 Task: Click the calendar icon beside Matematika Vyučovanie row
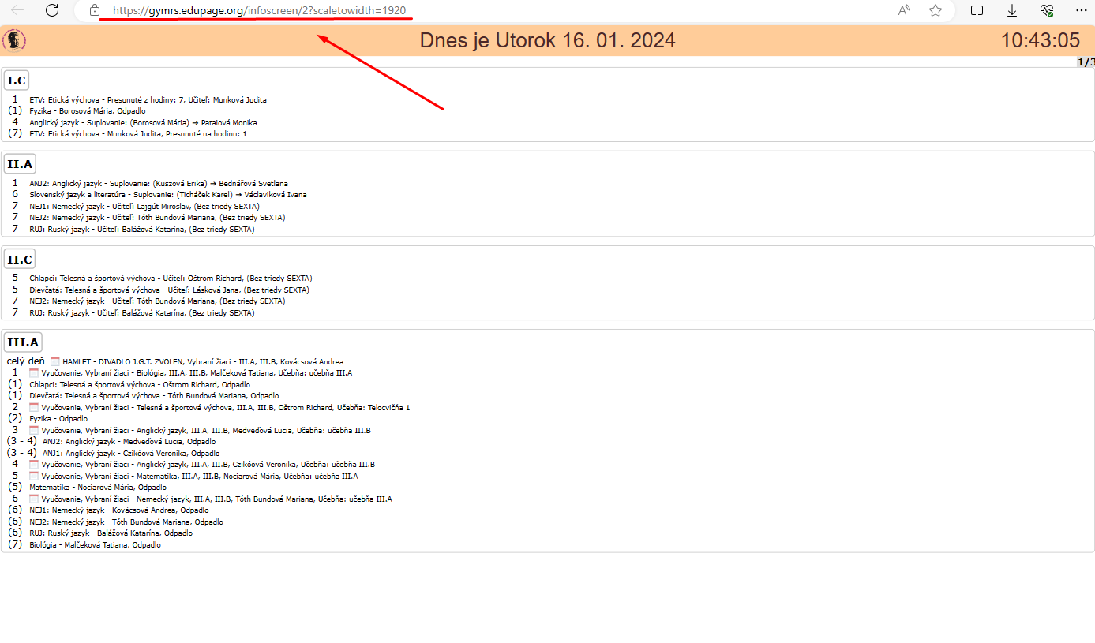tap(34, 476)
